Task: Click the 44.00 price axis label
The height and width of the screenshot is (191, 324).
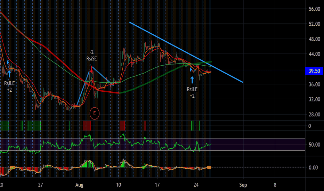Action: point(314,54)
